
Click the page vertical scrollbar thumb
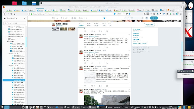point(182,52)
